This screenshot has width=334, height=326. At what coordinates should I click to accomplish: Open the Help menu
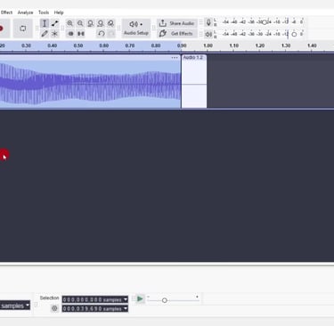tap(59, 12)
